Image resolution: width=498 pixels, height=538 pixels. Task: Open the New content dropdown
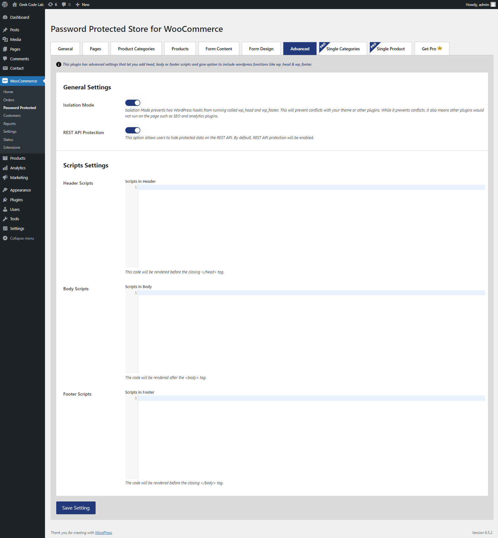tap(82, 4)
